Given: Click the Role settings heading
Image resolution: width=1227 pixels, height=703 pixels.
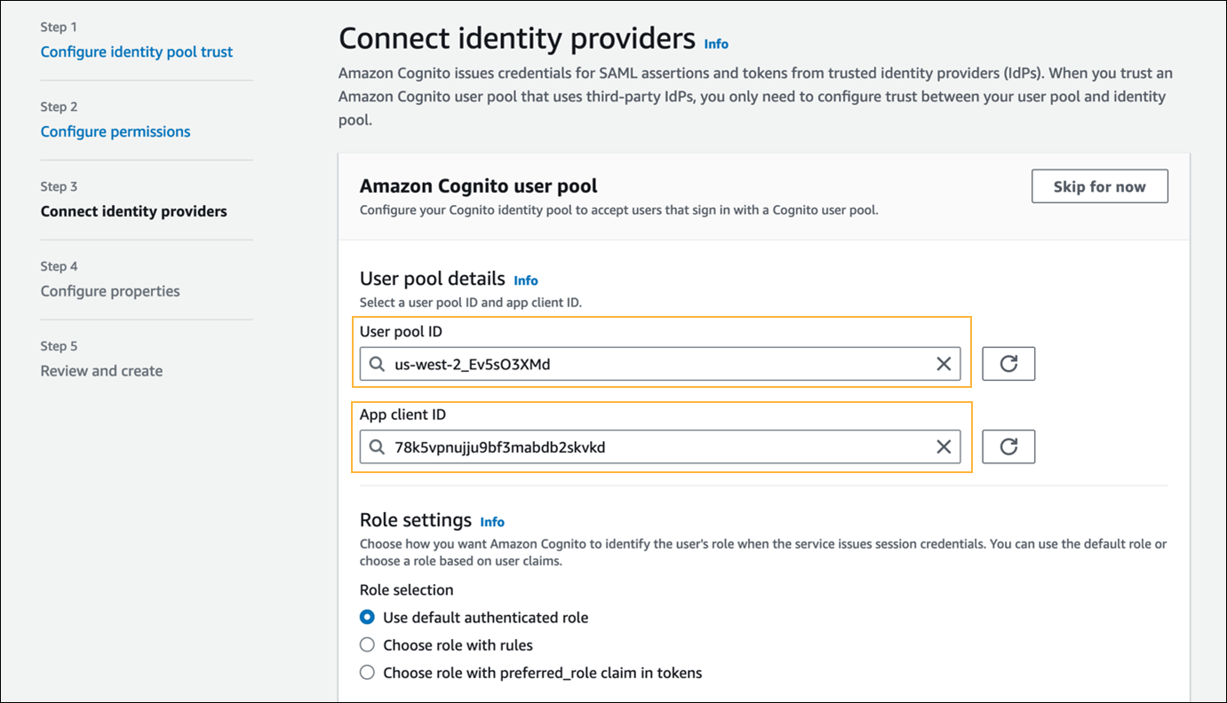Looking at the screenshot, I should 416,520.
